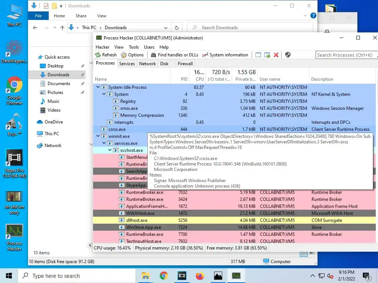This screenshot has height=283, width=378.
Task: Open Explorer help question mark icon
Action: click(313, 15)
